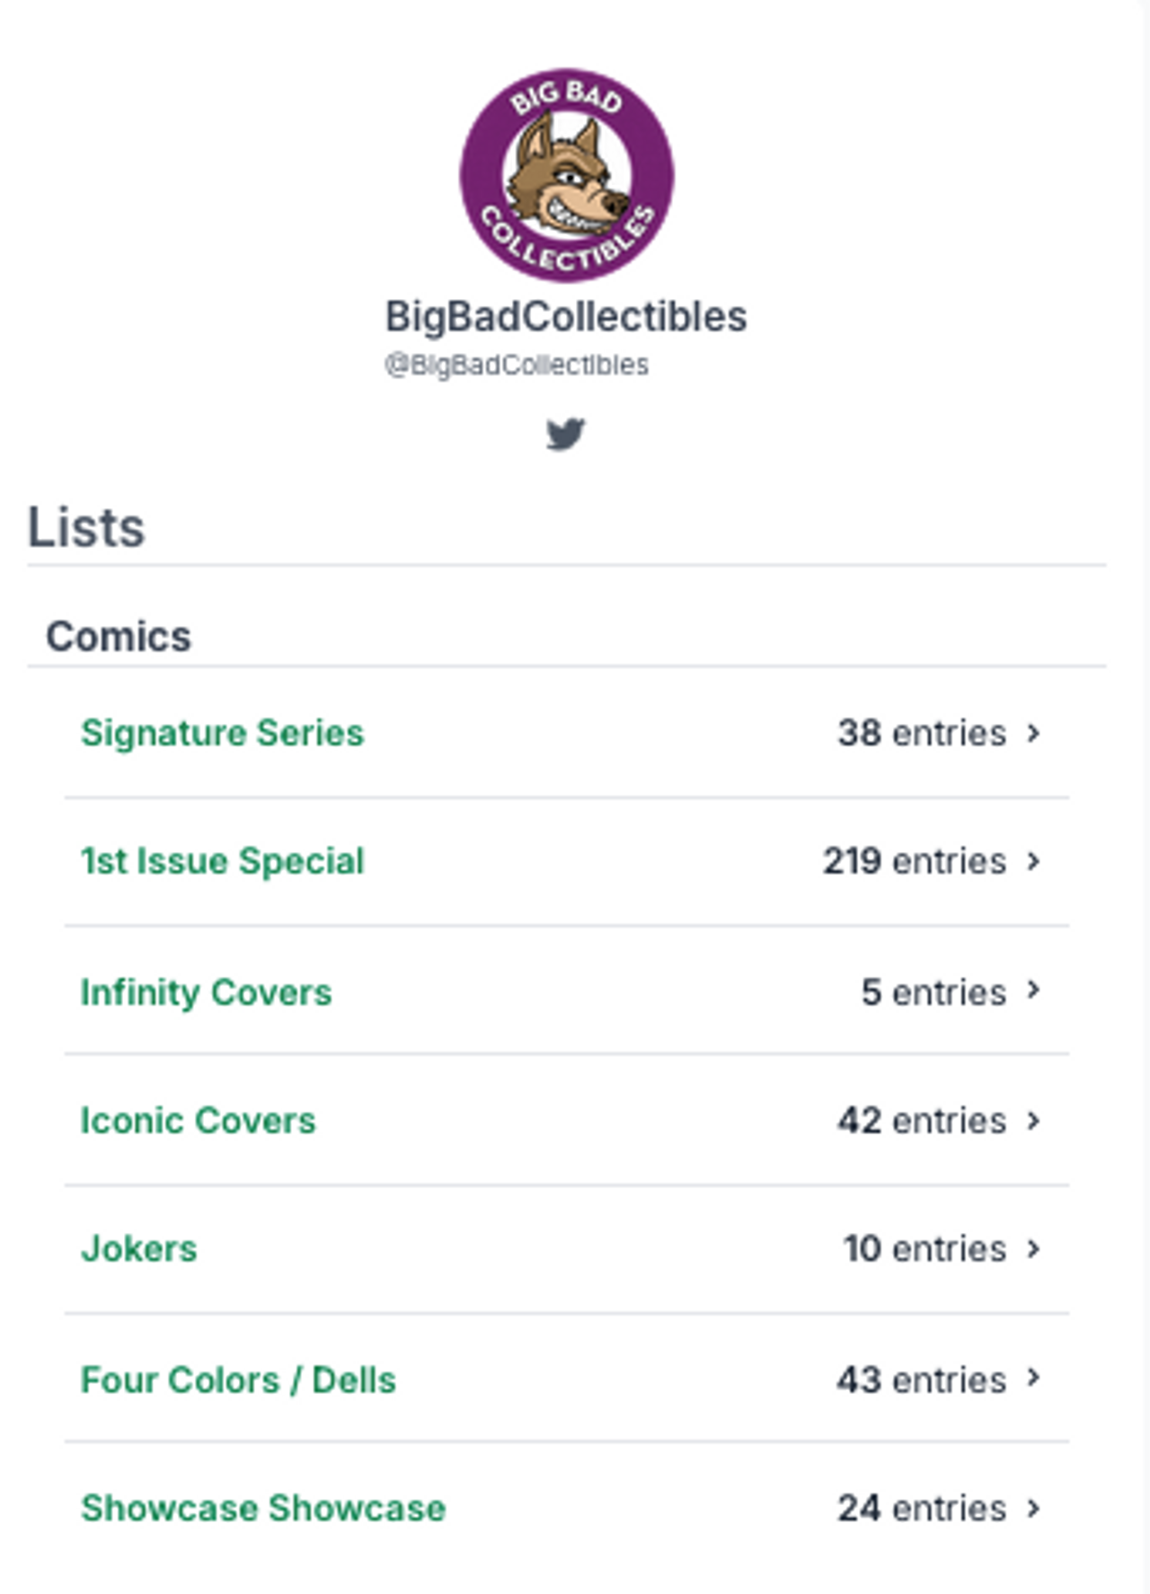This screenshot has height=1594, width=1150.
Task: Click the BigBadCollectibles profile name
Action: click(x=566, y=317)
